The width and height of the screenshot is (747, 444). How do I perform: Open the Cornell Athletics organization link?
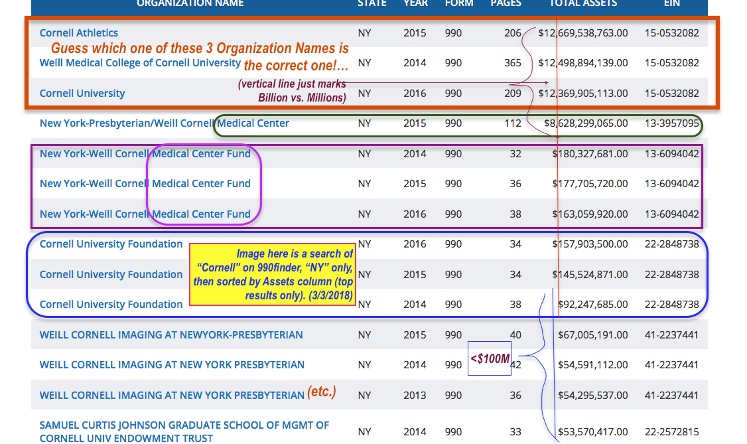tap(79, 33)
